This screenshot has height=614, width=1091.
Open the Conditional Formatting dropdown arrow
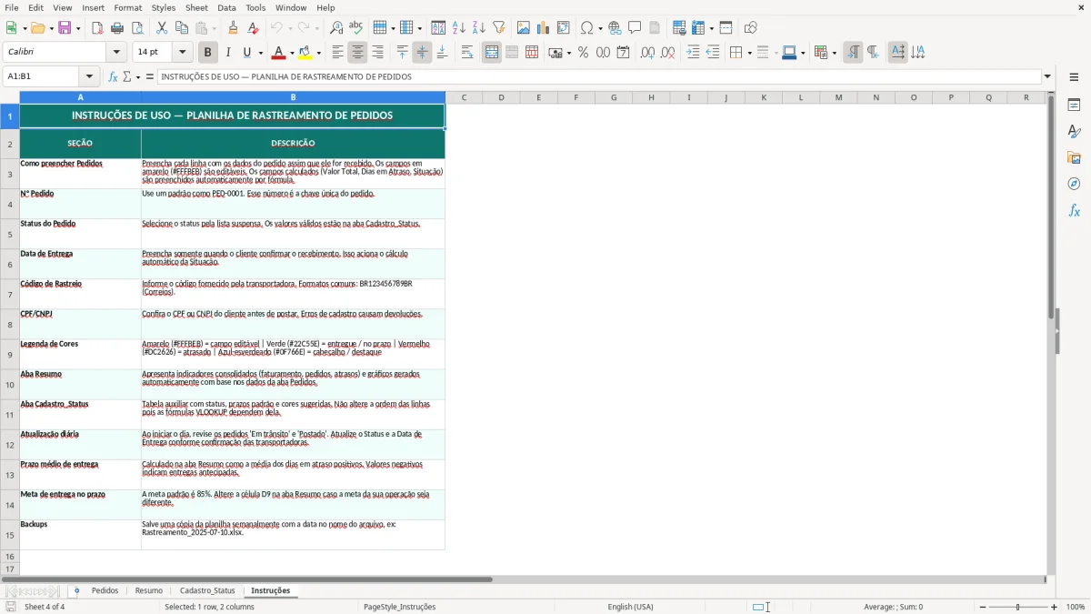pyautogui.click(x=834, y=53)
